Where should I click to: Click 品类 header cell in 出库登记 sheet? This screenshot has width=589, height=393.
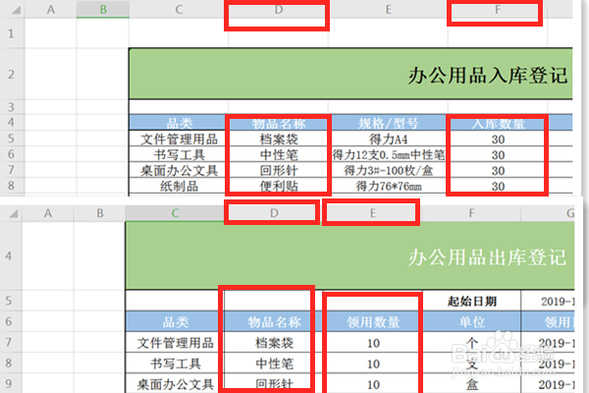(175, 321)
